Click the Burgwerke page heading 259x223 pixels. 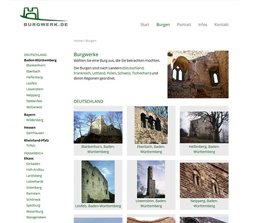click(86, 55)
